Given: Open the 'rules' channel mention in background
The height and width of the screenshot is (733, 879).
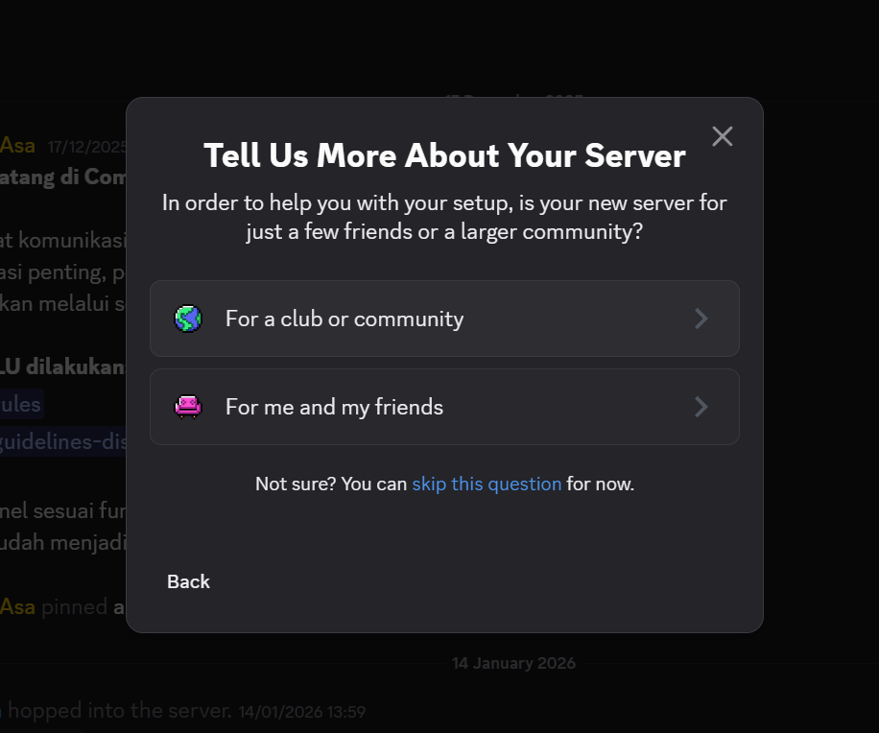Looking at the screenshot, I should tap(21, 404).
